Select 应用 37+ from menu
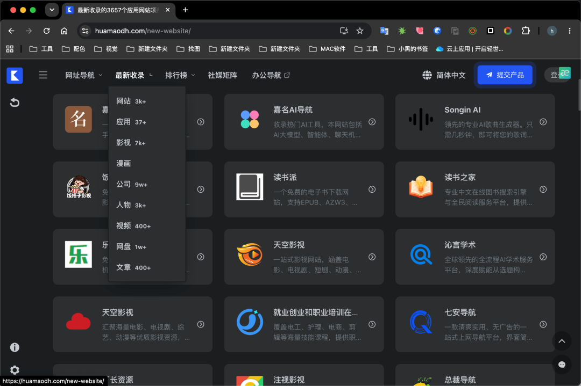 (x=147, y=122)
